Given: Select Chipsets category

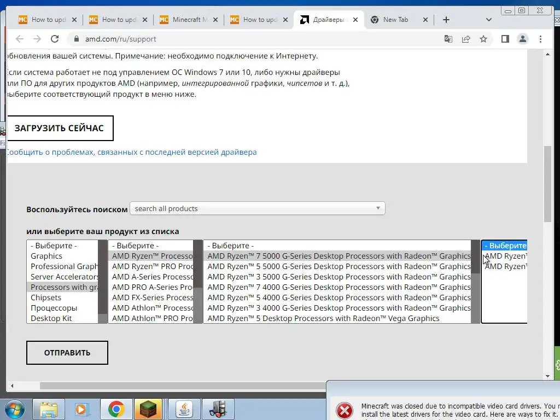Looking at the screenshot, I should coord(62,297).
